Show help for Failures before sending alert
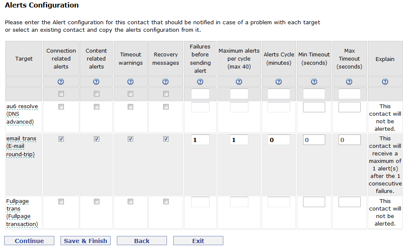Screen dimensions: 412x251 tap(200, 82)
